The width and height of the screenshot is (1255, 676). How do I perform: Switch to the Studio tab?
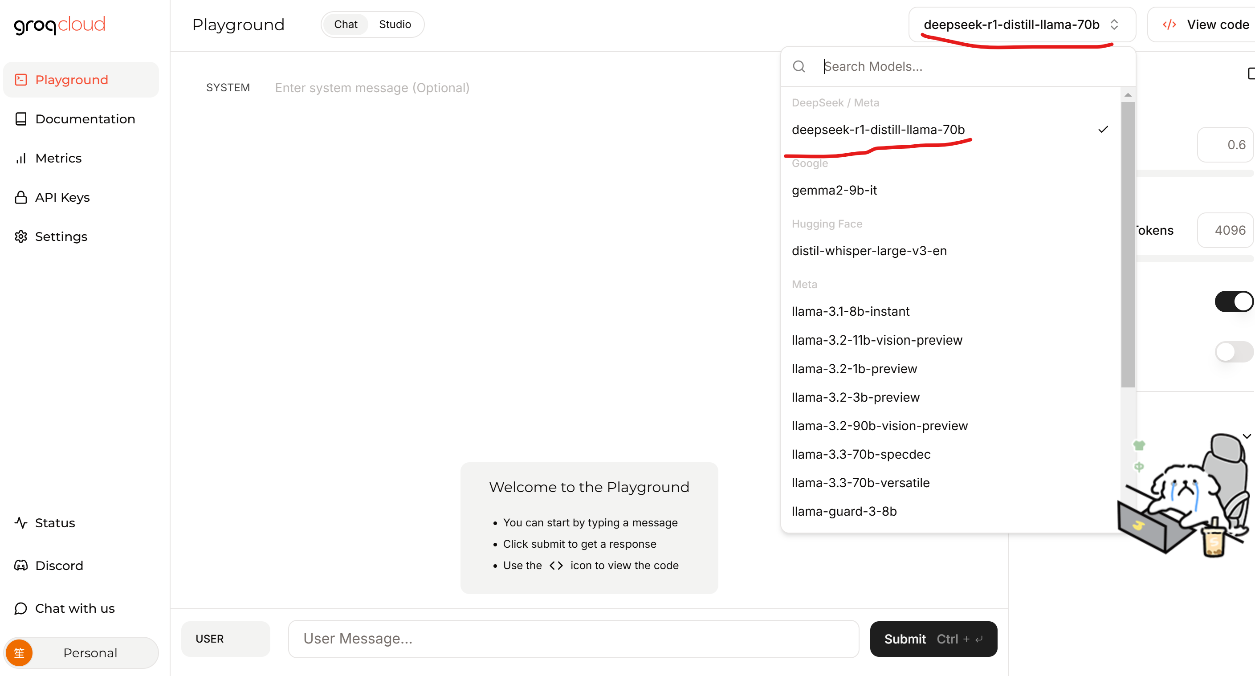tap(395, 24)
